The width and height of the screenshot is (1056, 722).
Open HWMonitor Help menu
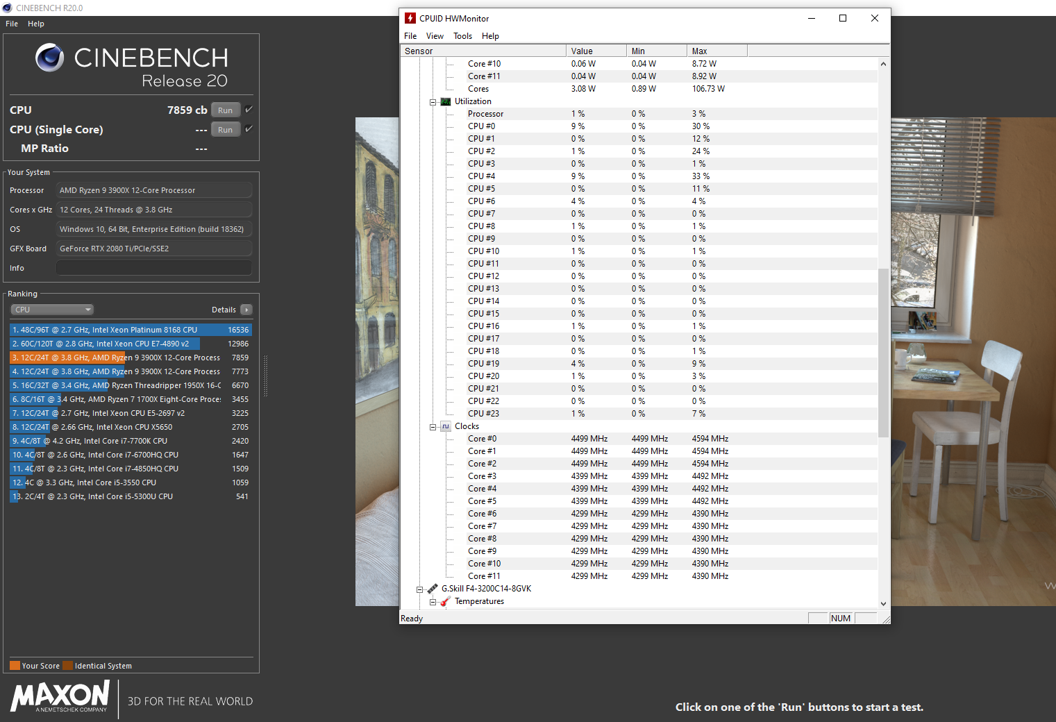tap(490, 36)
